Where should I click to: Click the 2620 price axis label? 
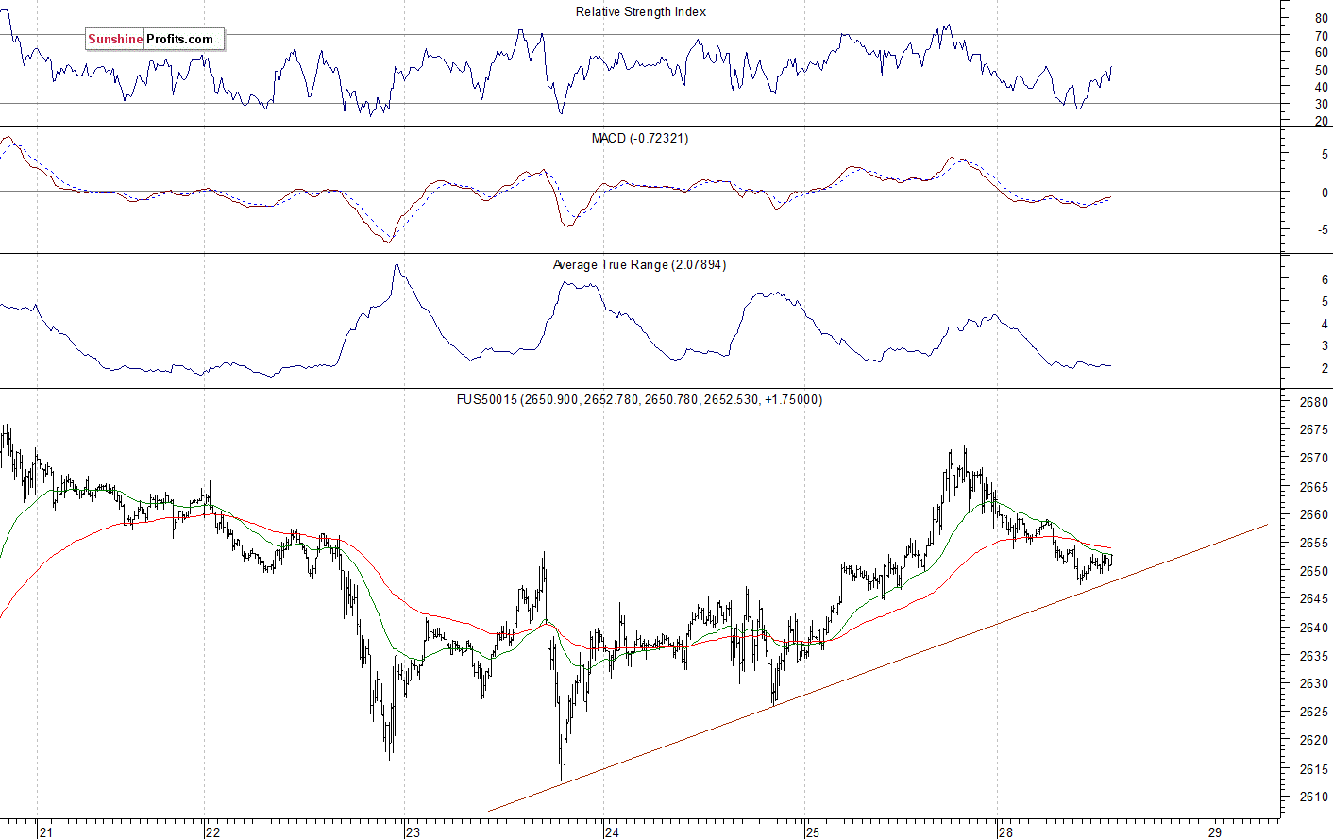tap(1314, 740)
